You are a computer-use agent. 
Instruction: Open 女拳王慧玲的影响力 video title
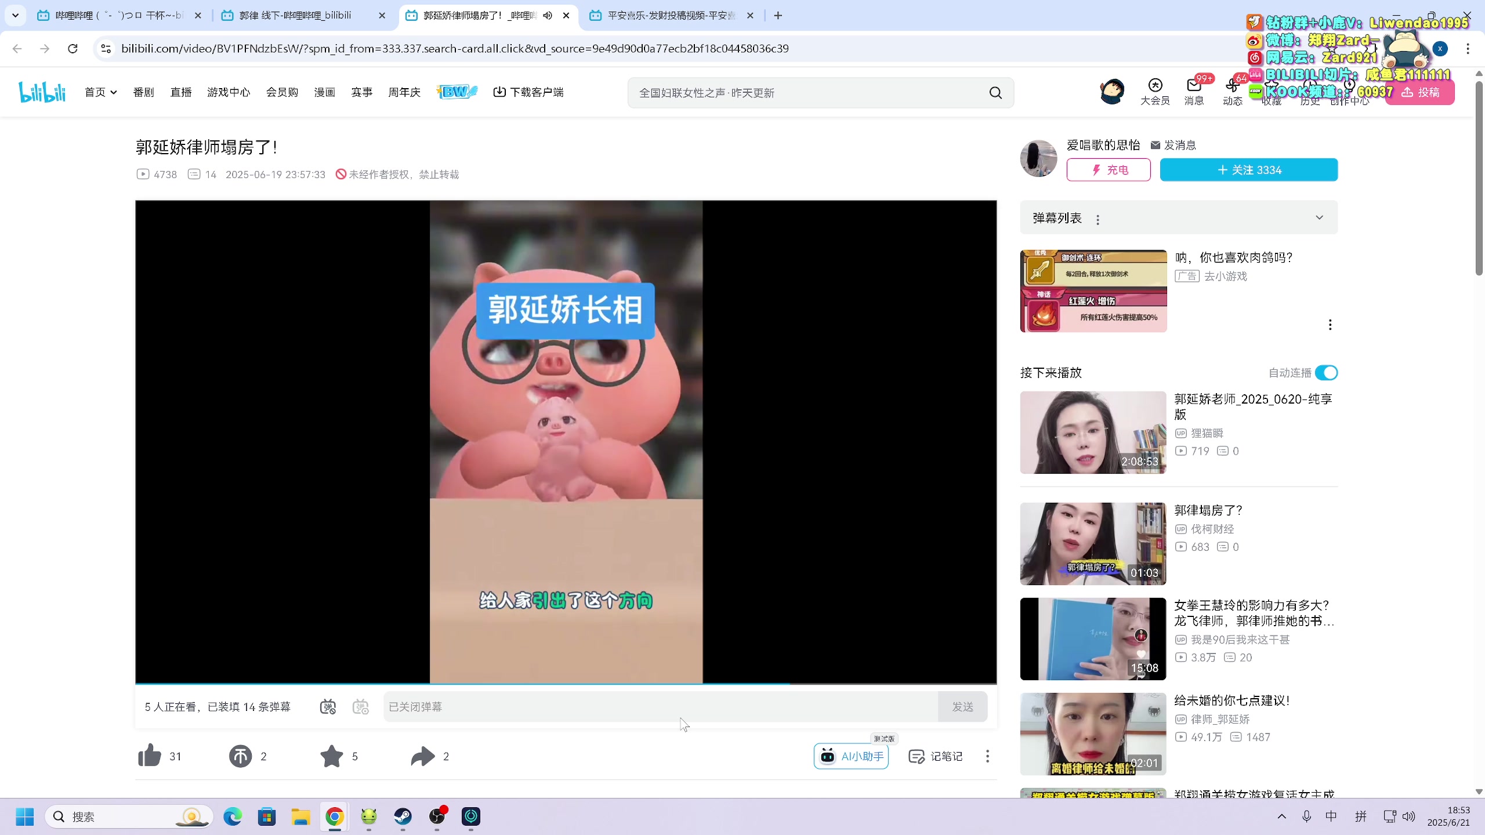pos(1254,613)
